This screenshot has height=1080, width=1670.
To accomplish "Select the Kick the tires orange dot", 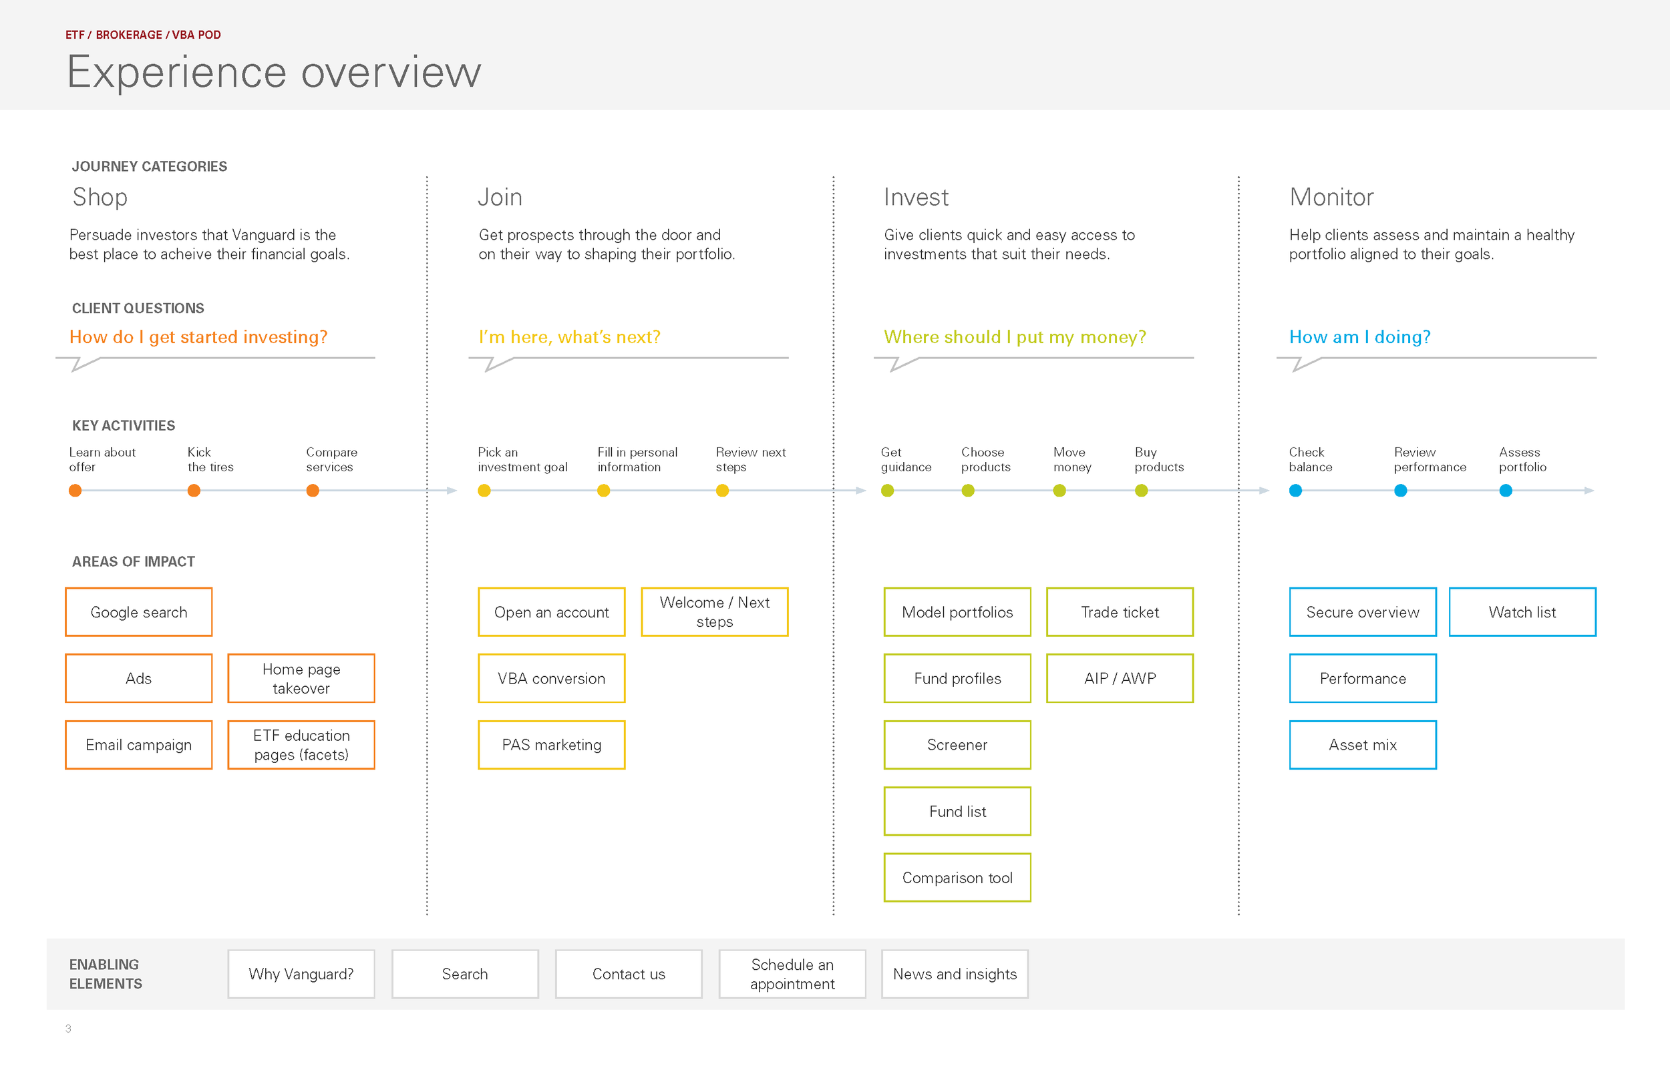I will [194, 491].
